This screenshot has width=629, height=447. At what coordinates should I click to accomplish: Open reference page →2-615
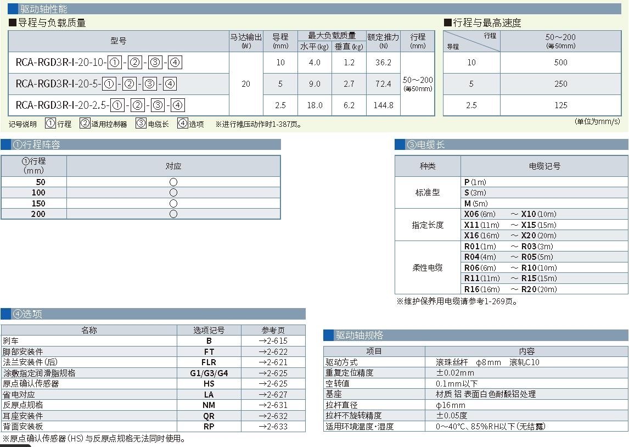tap(273, 340)
